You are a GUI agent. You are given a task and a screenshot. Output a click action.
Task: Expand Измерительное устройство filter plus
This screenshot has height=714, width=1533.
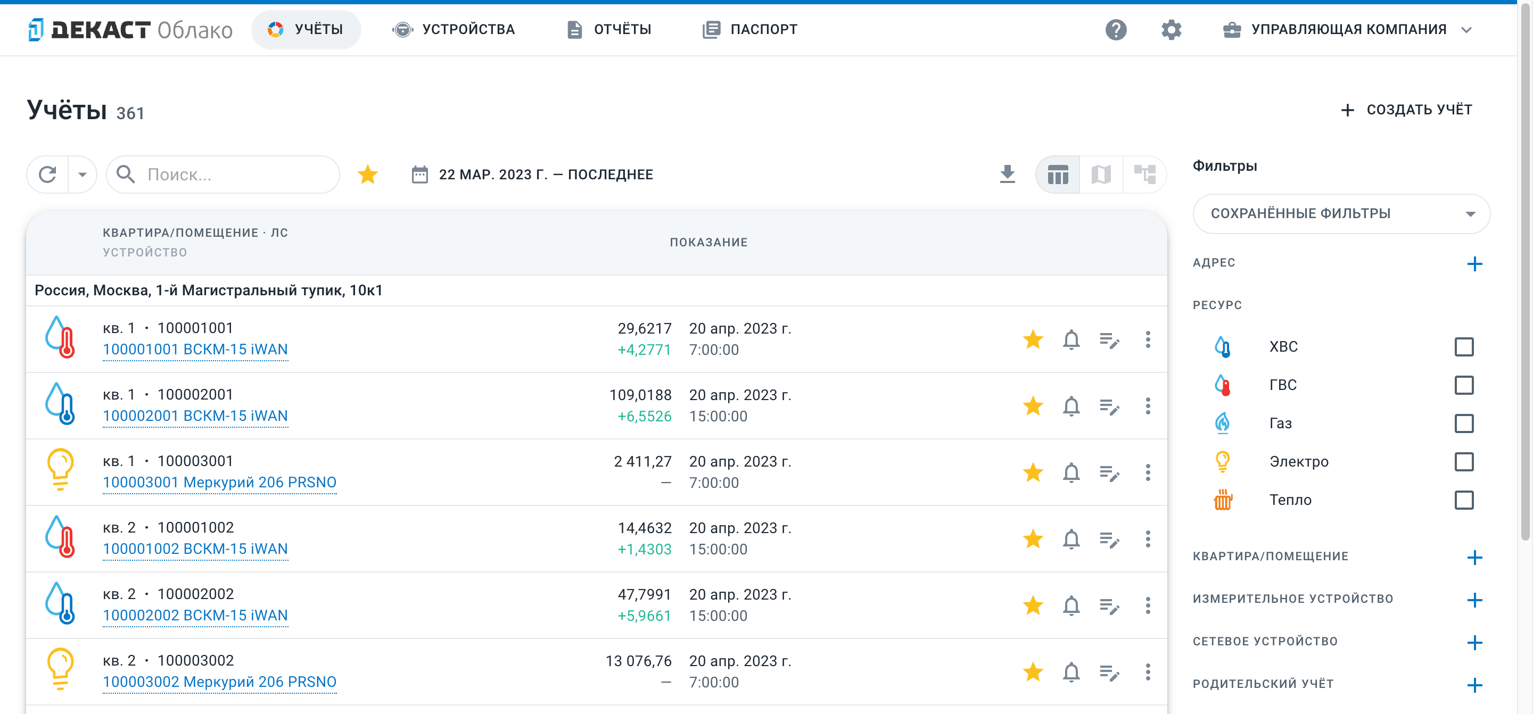pyautogui.click(x=1474, y=600)
